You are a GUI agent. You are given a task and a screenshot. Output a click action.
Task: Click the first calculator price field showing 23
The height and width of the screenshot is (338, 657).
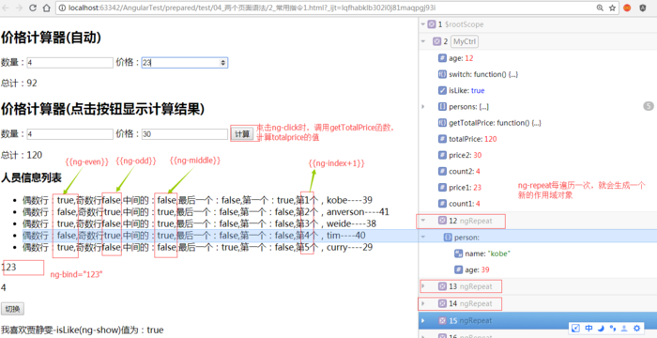click(184, 63)
